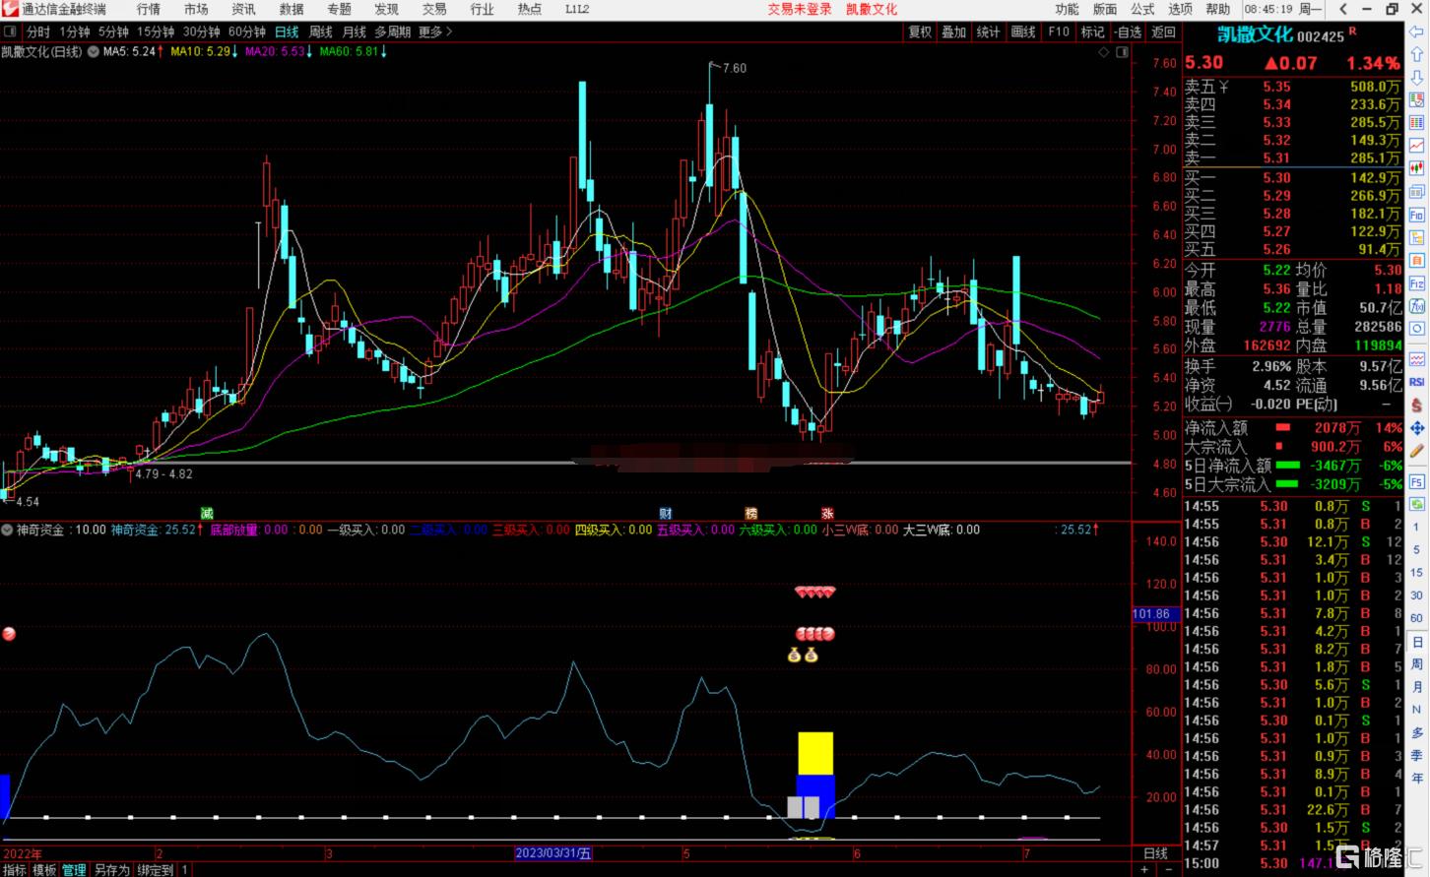
Task: Open the 市场 menu
Action: (x=196, y=9)
